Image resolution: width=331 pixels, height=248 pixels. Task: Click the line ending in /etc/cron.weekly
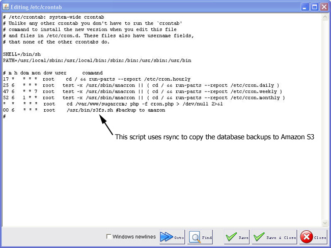click(x=143, y=91)
